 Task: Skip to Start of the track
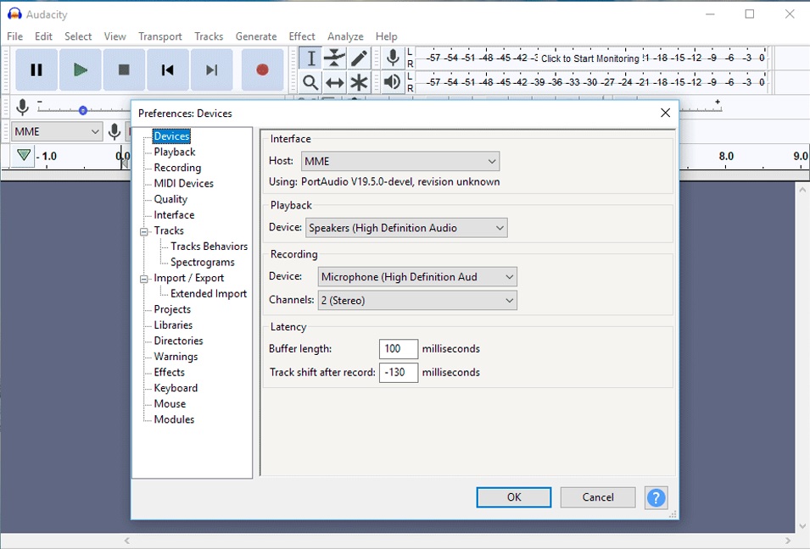pos(168,70)
